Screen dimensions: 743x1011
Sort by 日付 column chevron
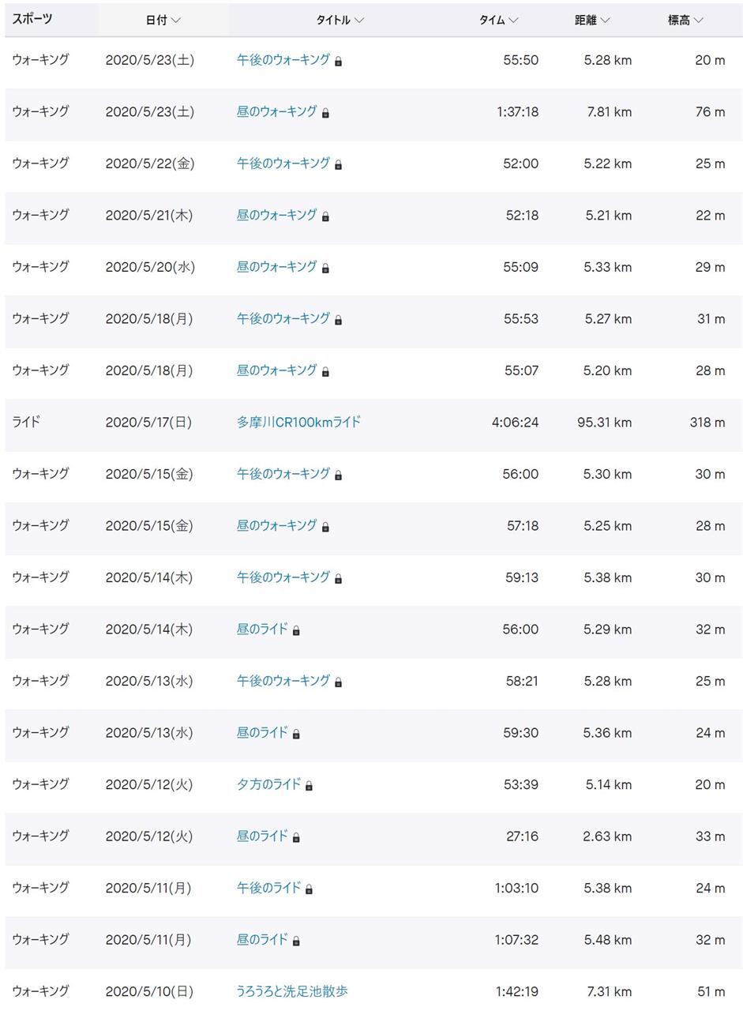176,21
